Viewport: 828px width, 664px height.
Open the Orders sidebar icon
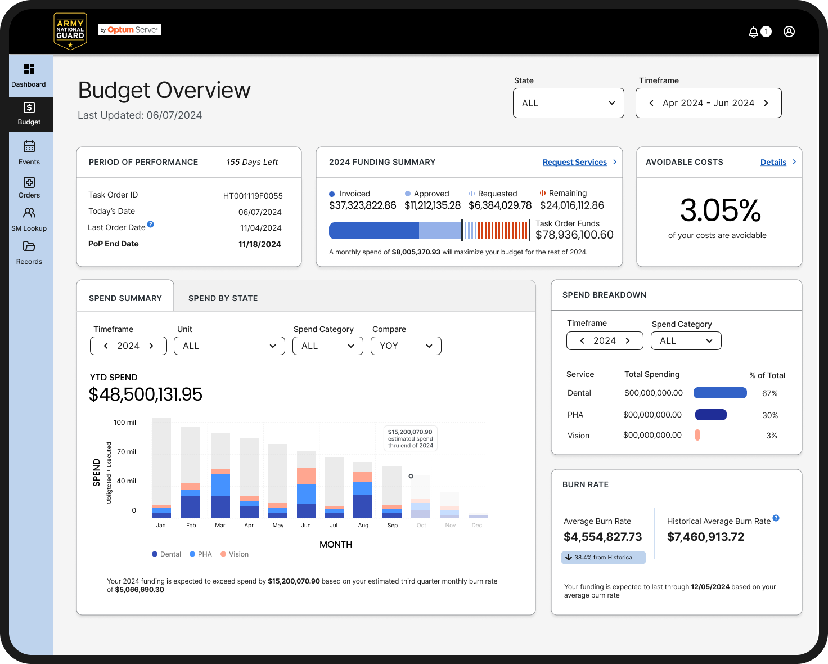click(29, 182)
